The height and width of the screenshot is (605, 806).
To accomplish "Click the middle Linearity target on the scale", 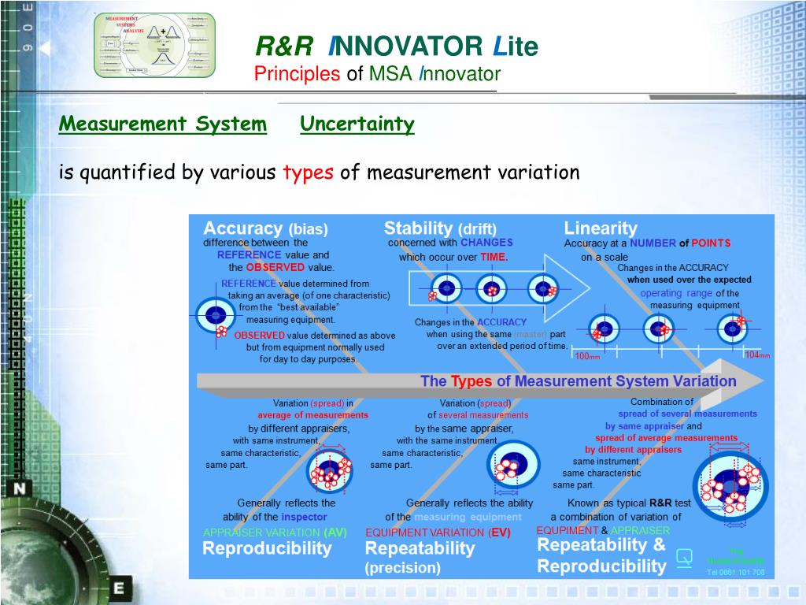I will click(x=659, y=328).
